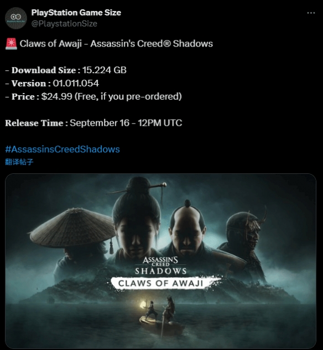Open the Claws of Awaji attached image

coord(160,261)
